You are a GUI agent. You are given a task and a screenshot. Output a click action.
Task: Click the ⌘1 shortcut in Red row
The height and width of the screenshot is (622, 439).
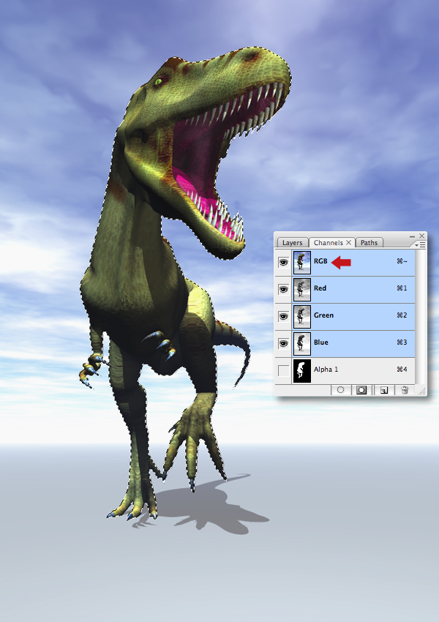click(402, 288)
